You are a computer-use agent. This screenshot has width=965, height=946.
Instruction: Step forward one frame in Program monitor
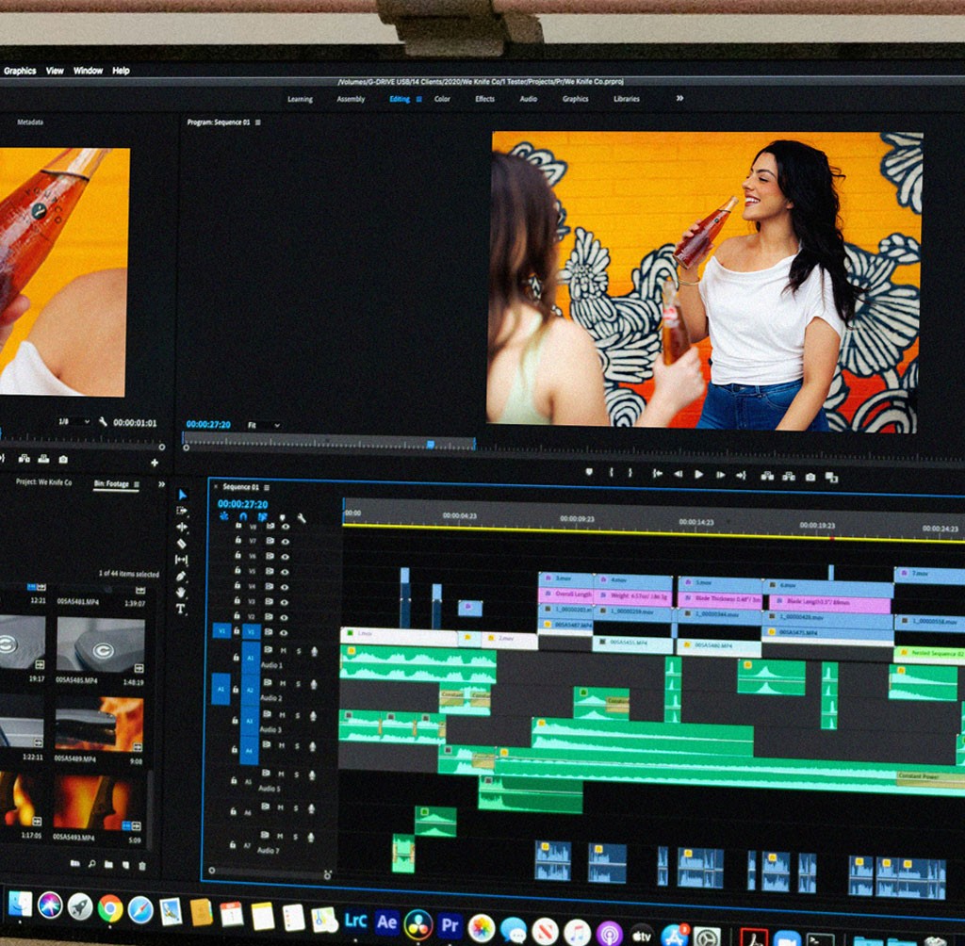pyautogui.click(x=720, y=475)
